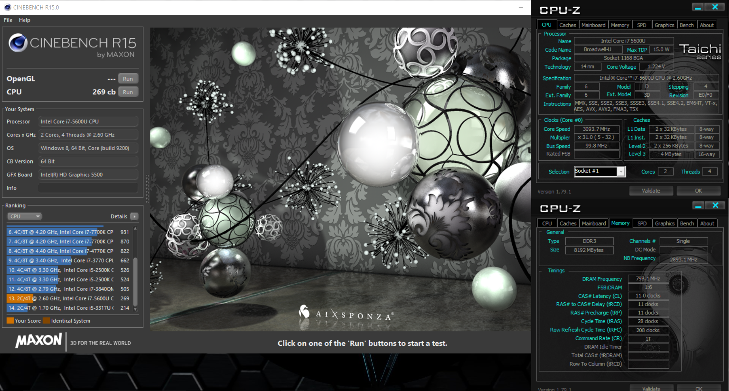Image resolution: width=729 pixels, height=391 pixels.
Task: Minimize the bottom CPU-Z window
Action: point(698,205)
